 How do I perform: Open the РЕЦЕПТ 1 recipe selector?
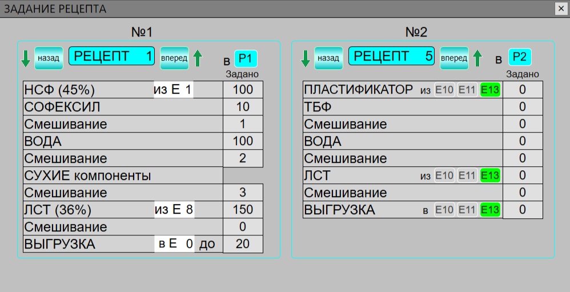tap(111, 56)
